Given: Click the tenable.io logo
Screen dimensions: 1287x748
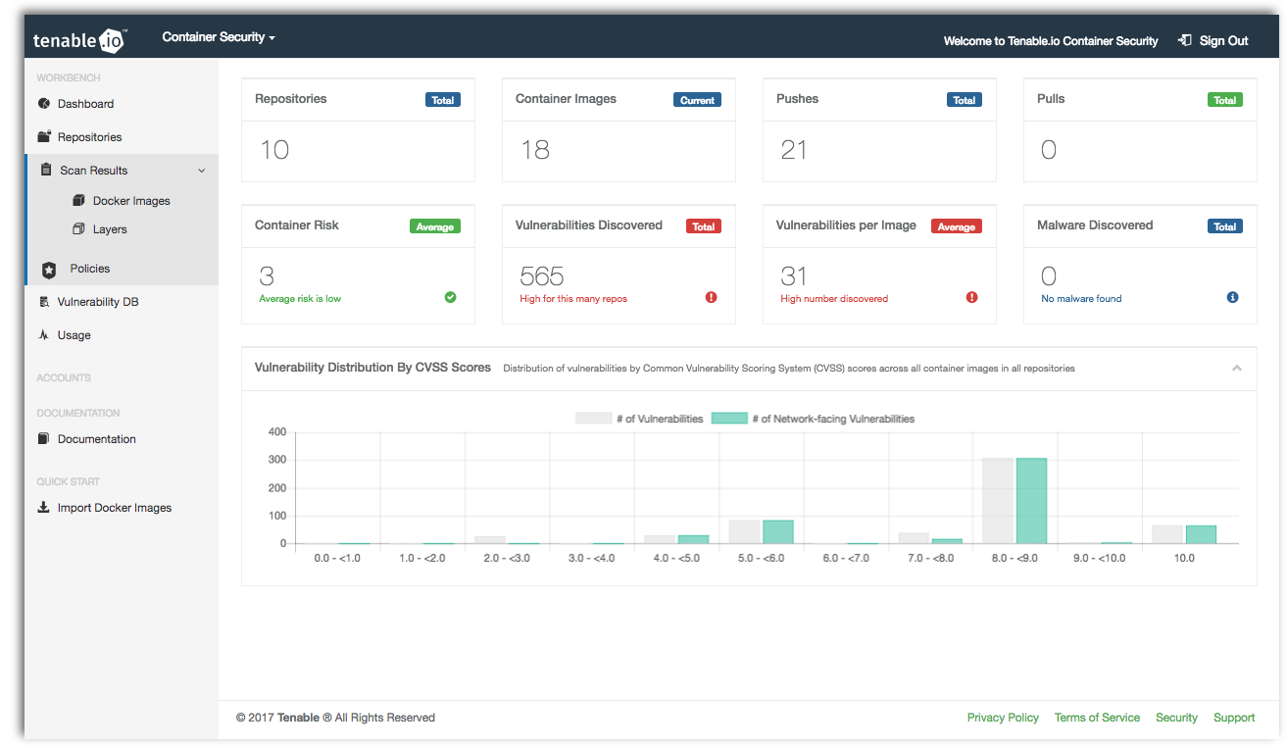Looking at the screenshot, I should [78, 39].
